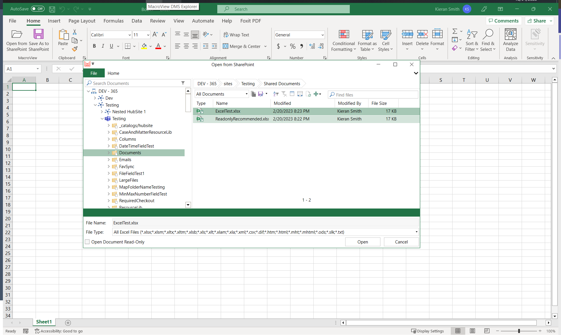Click the clear filter icon in dialog toolbar

[x=284, y=94]
